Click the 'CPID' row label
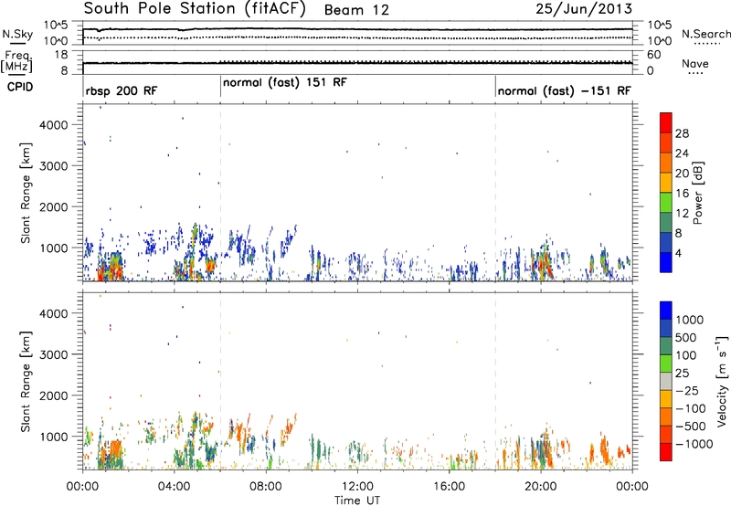This screenshot has height=506, width=731. click(x=20, y=87)
